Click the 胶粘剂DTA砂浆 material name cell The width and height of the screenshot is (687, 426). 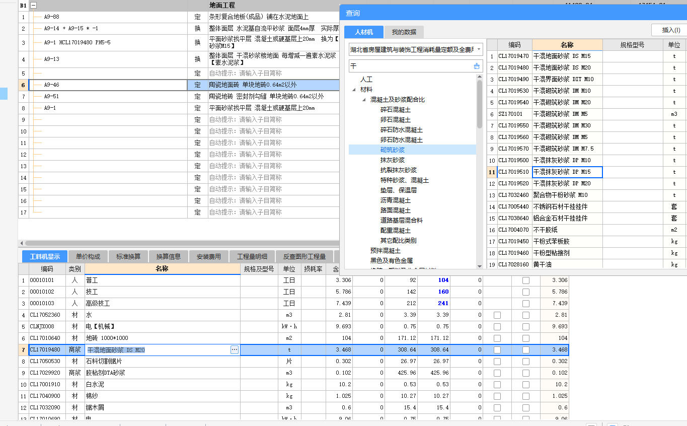[x=163, y=373]
